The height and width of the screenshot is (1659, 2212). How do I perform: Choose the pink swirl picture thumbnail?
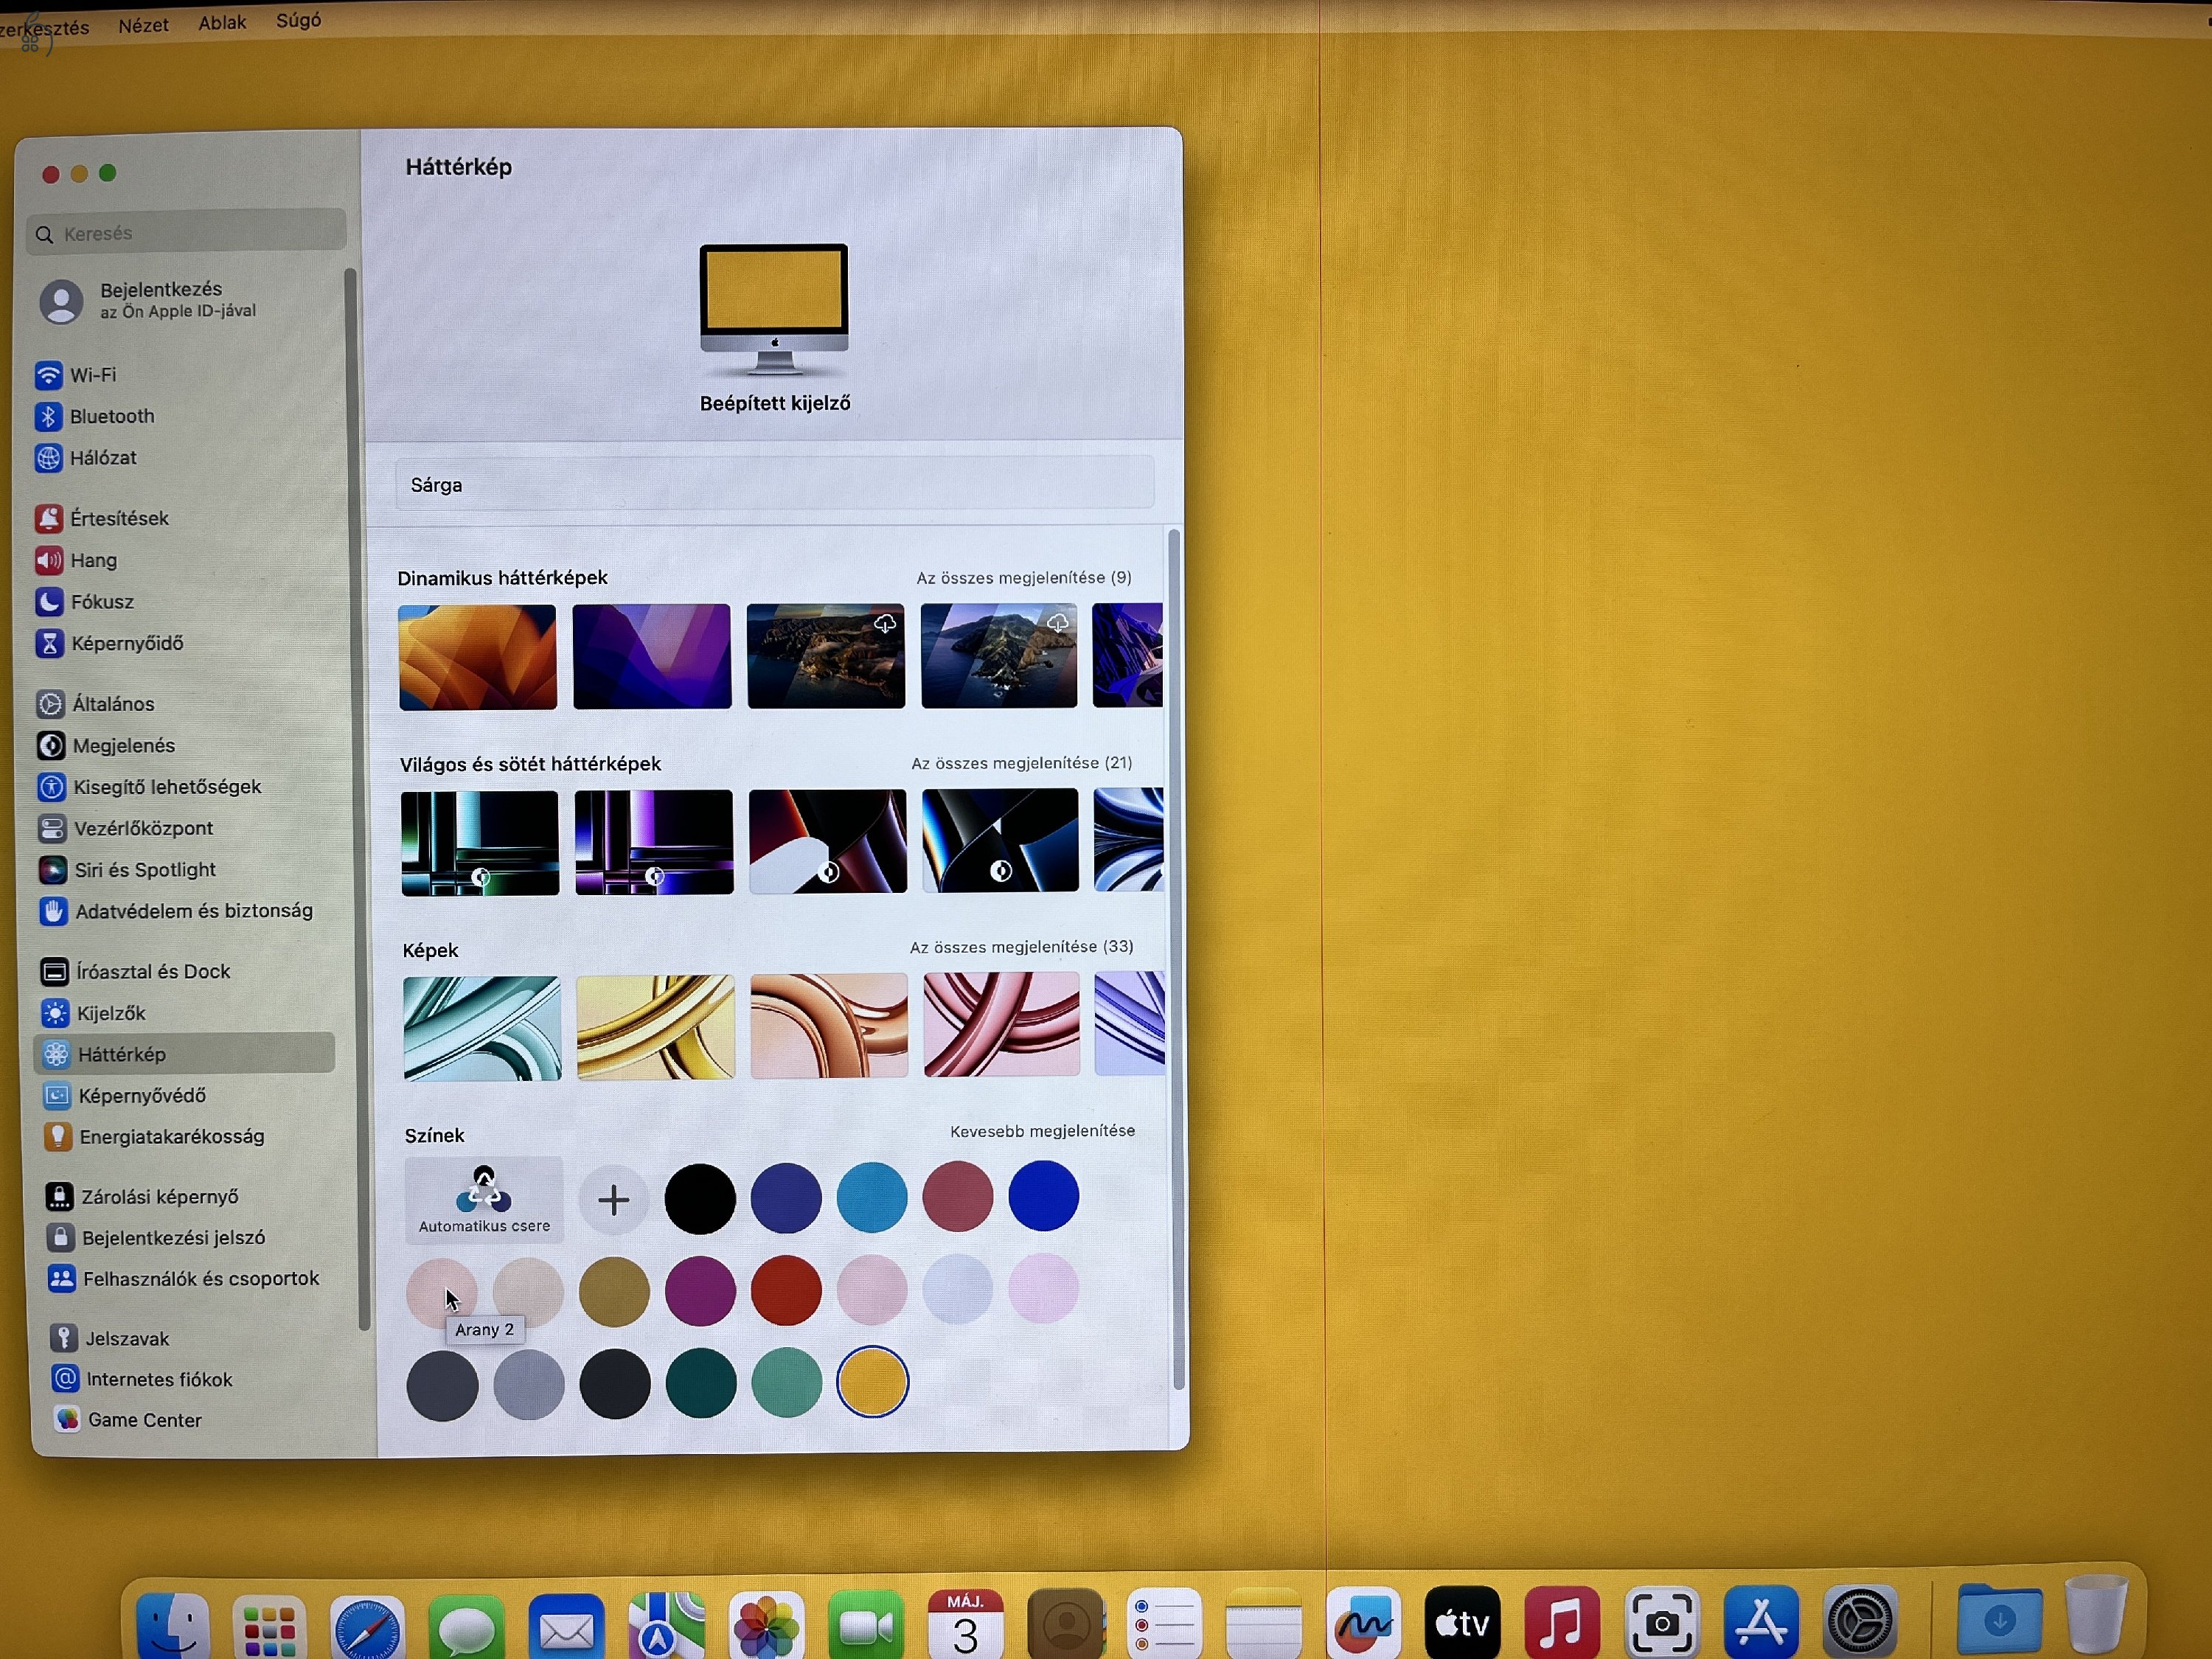(1002, 1024)
